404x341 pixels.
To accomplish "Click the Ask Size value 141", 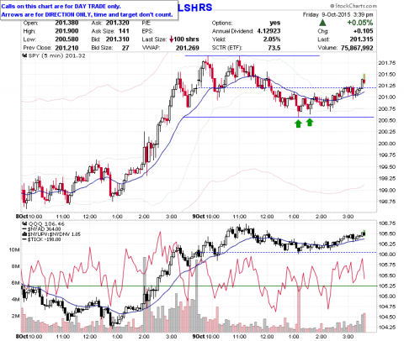I will (x=124, y=31).
